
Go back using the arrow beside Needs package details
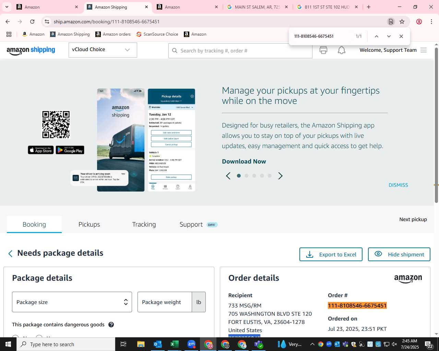coord(10,253)
